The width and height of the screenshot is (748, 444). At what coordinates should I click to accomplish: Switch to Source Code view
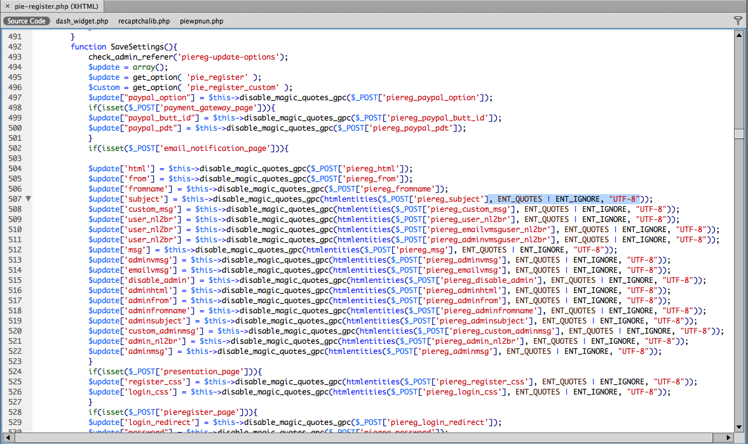coord(26,21)
